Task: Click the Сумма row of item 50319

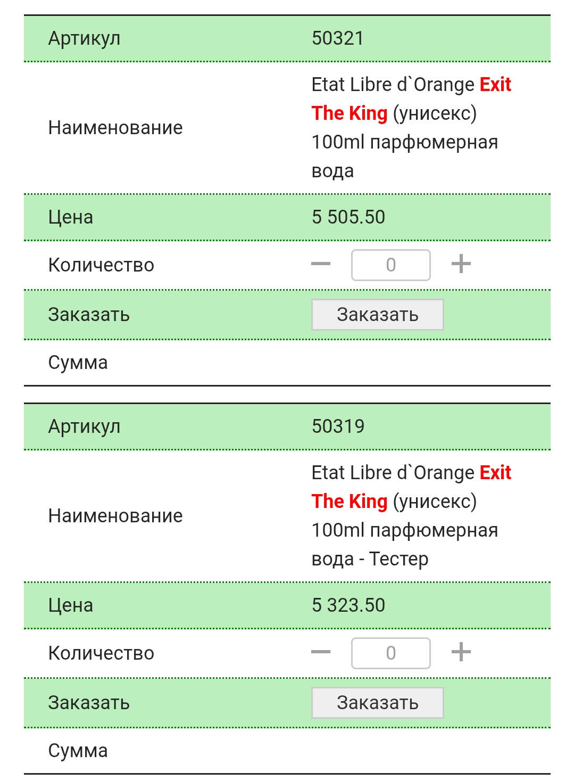Action: [x=287, y=751]
